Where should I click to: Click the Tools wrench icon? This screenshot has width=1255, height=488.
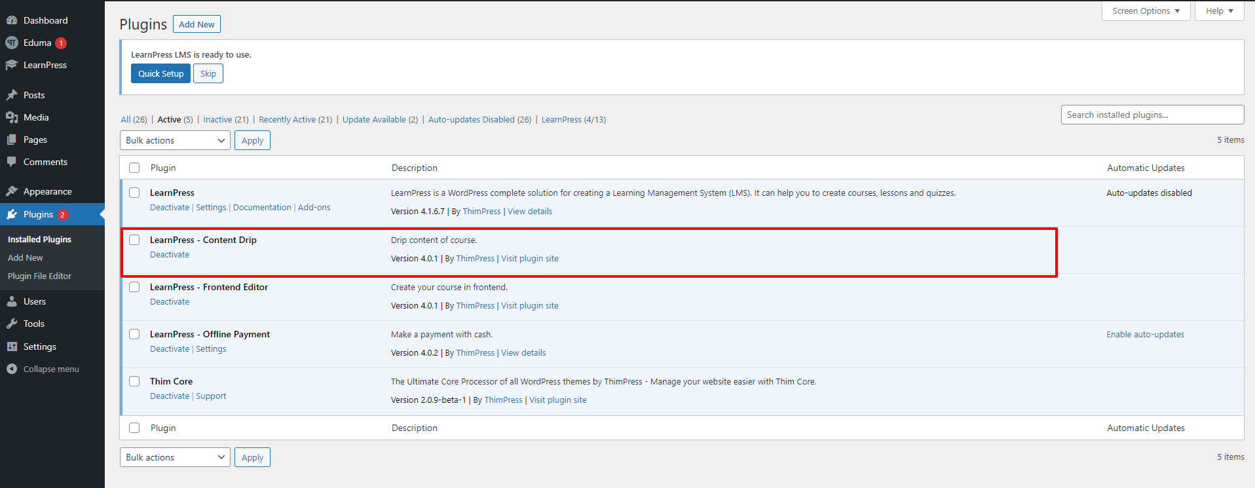click(12, 324)
